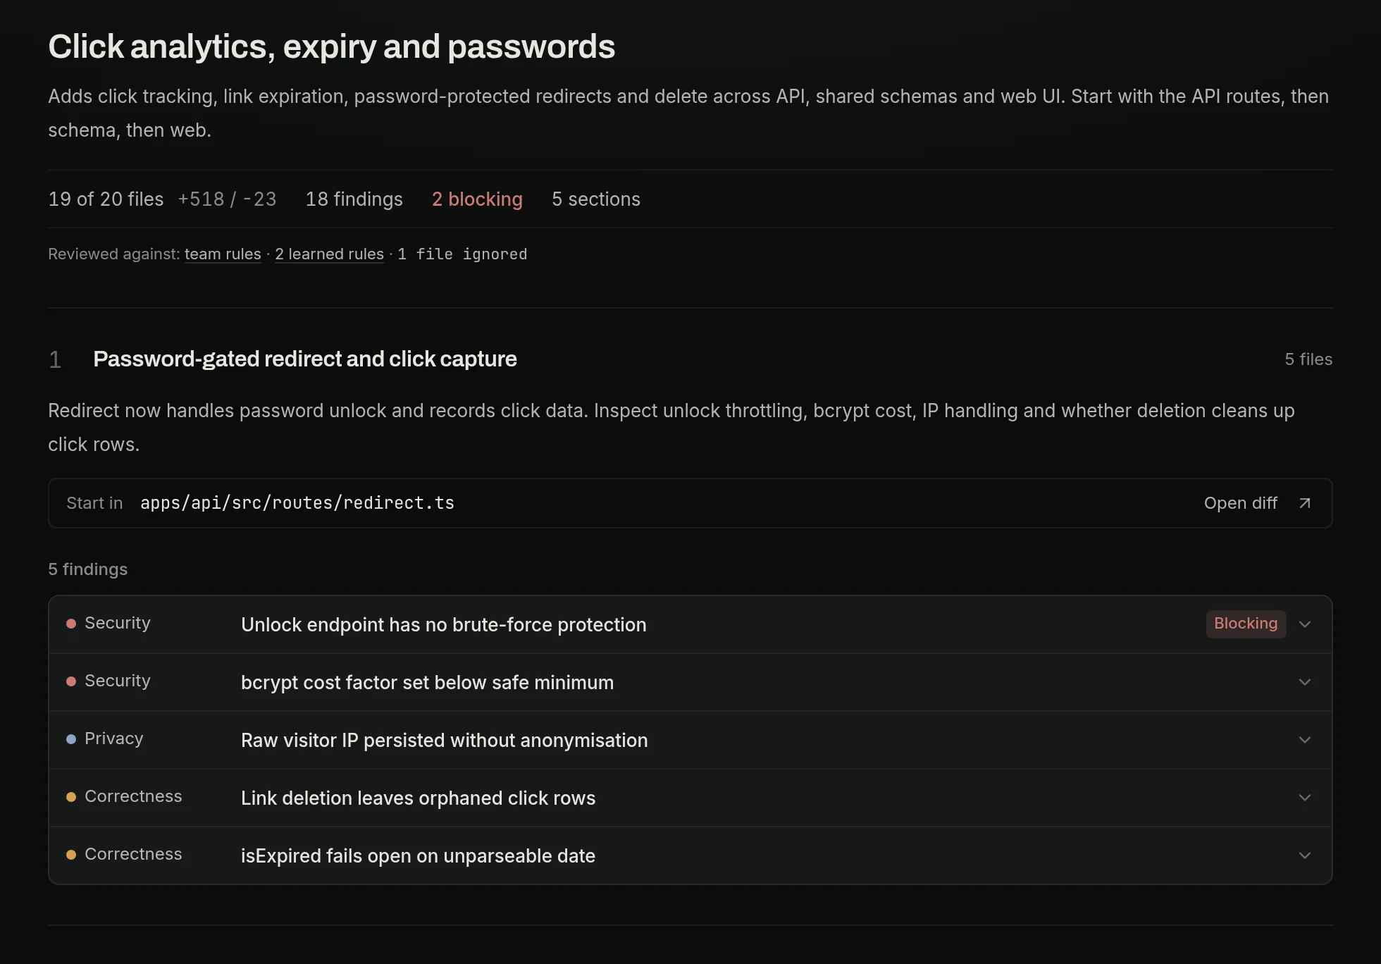
Task: Click the orange dot beside isExpired finding
Action: (71, 855)
